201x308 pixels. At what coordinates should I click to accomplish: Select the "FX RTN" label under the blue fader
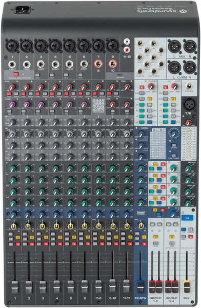(x=140, y=298)
